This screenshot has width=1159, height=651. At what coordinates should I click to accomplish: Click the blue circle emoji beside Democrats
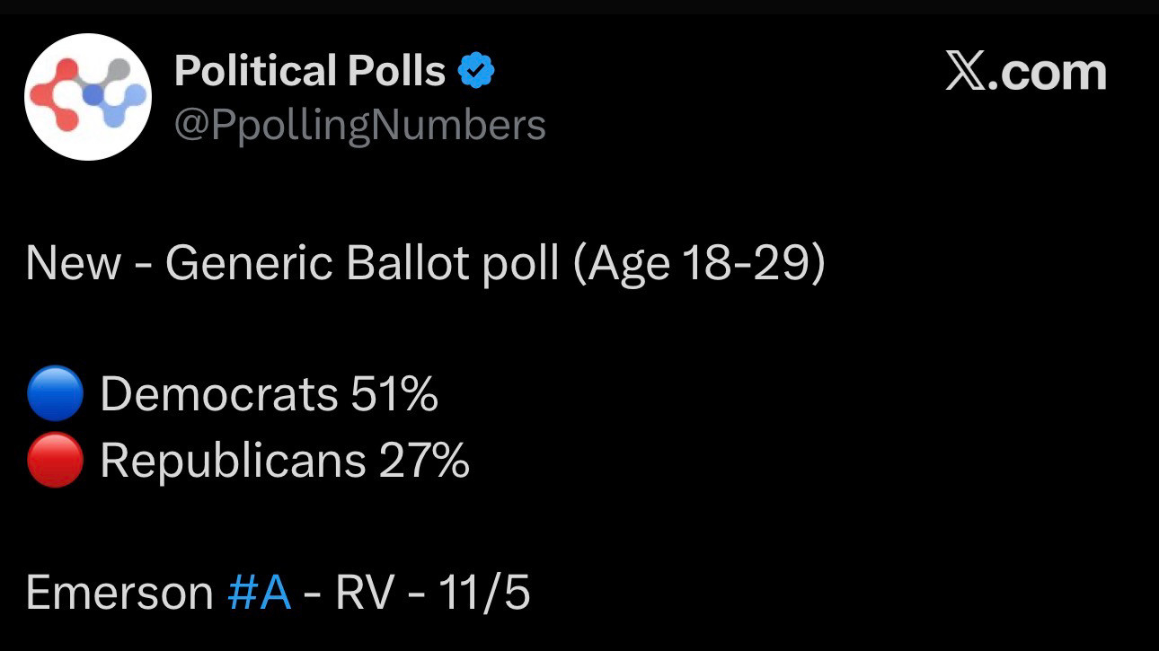[x=55, y=394]
